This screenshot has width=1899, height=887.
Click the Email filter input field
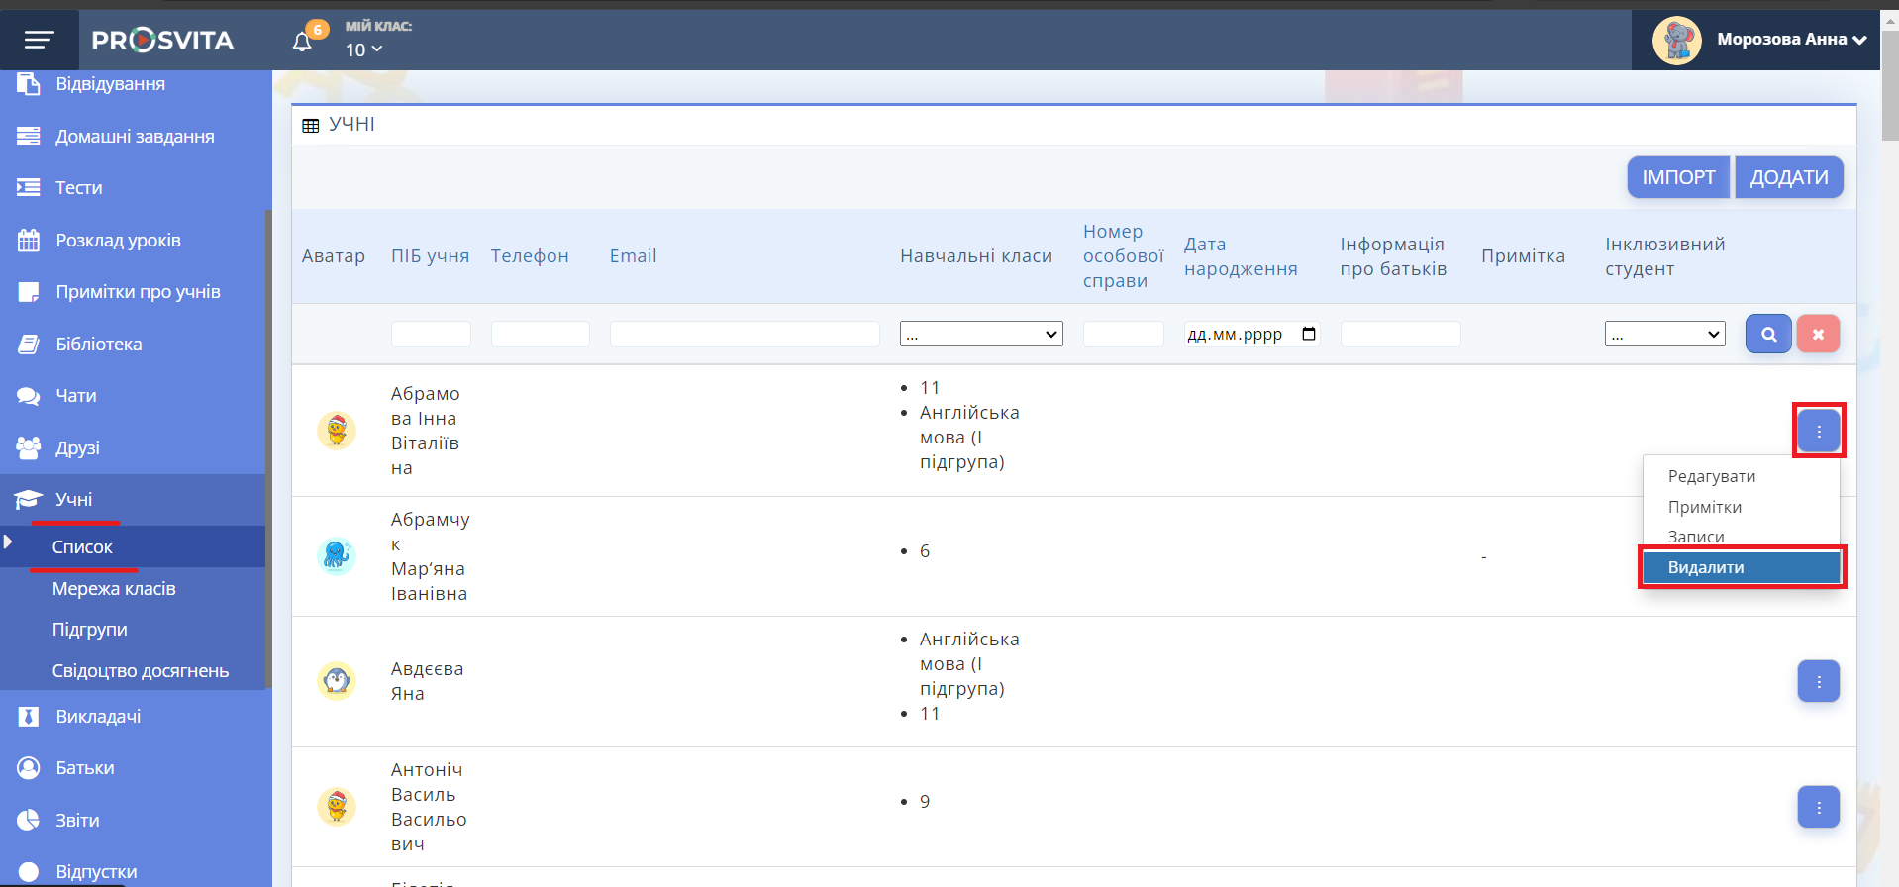(x=744, y=334)
